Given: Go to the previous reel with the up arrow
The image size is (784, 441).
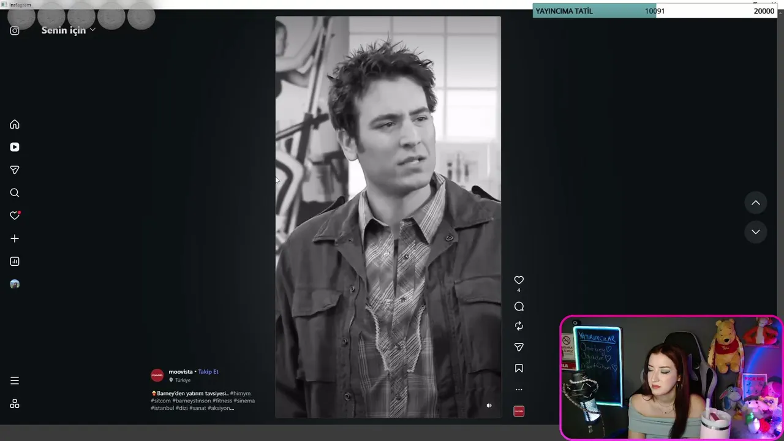Looking at the screenshot, I should [x=756, y=203].
